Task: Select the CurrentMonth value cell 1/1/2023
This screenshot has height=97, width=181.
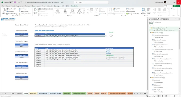Action: point(22,36)
